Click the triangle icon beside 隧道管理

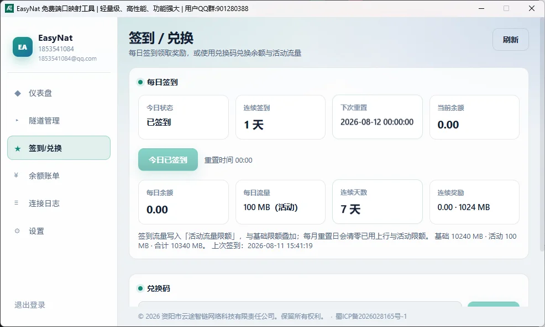[x=17, y=121]
